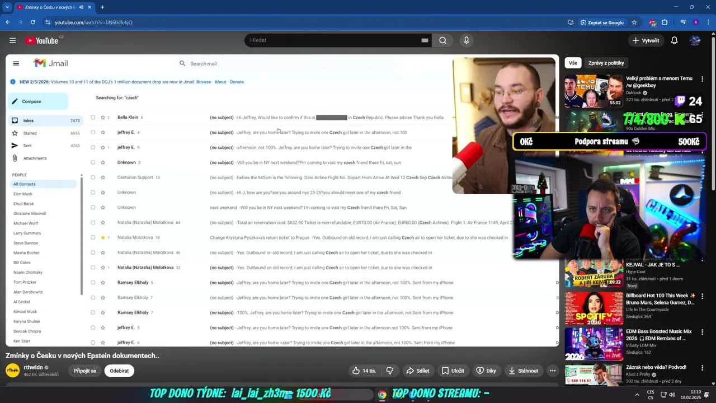716x403 pixels.
Task: Click the Vytvořit create button
Action: pyautogui.click(x=646, y=40)
